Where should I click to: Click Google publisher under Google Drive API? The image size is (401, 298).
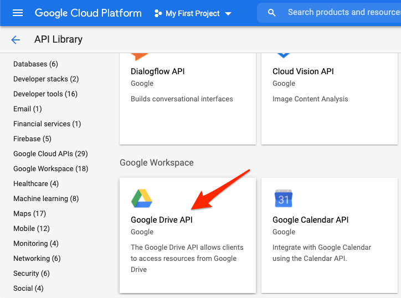click(x=142, y=232)
